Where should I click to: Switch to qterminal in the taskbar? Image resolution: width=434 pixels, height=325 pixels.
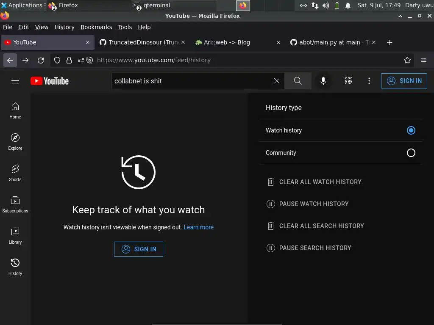click(174, 5)
